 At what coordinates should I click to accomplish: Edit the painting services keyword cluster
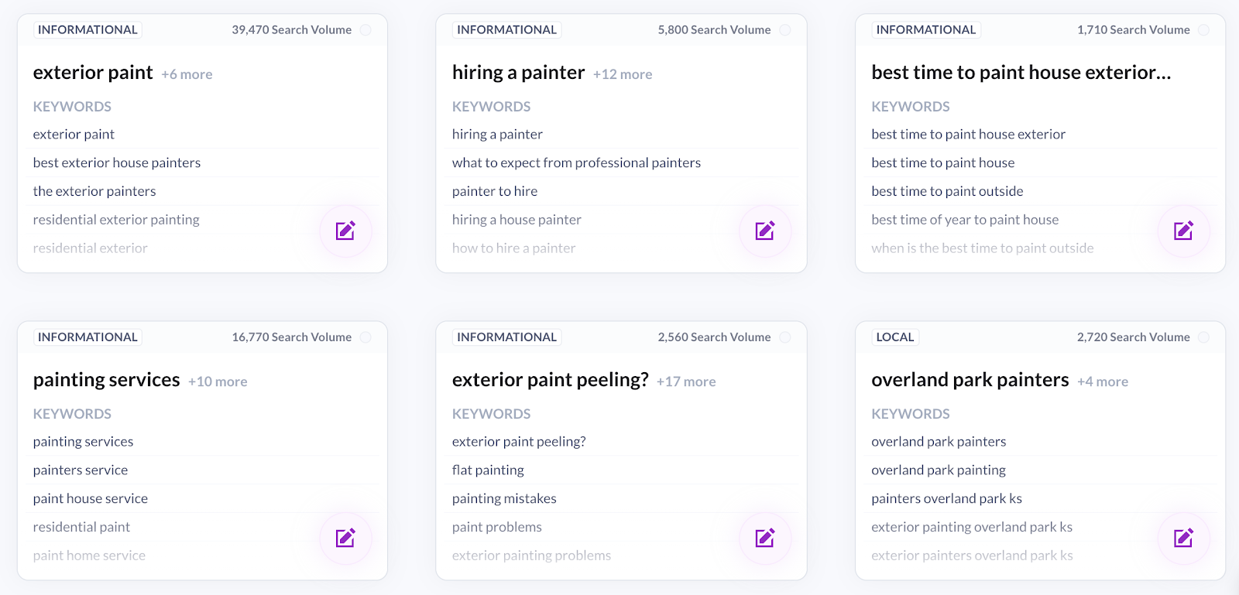345,538
